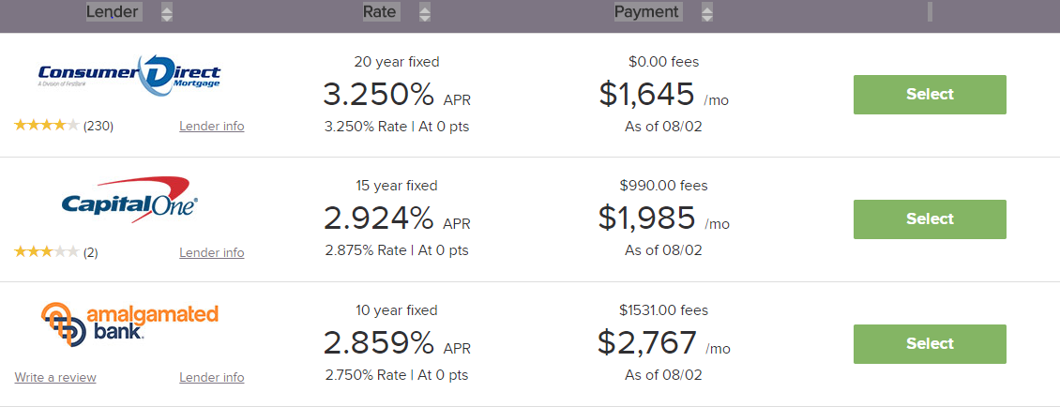Image resolution: width=1060 pixels, height=407 pixels.
Task: Toggle sort arrows beside Payment header
Action: click(x=706, y=12)
